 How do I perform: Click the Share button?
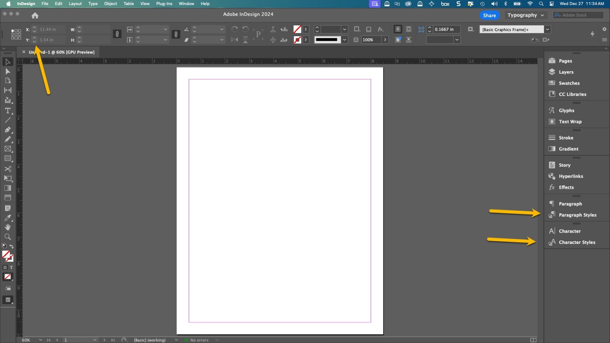(489, 15)
